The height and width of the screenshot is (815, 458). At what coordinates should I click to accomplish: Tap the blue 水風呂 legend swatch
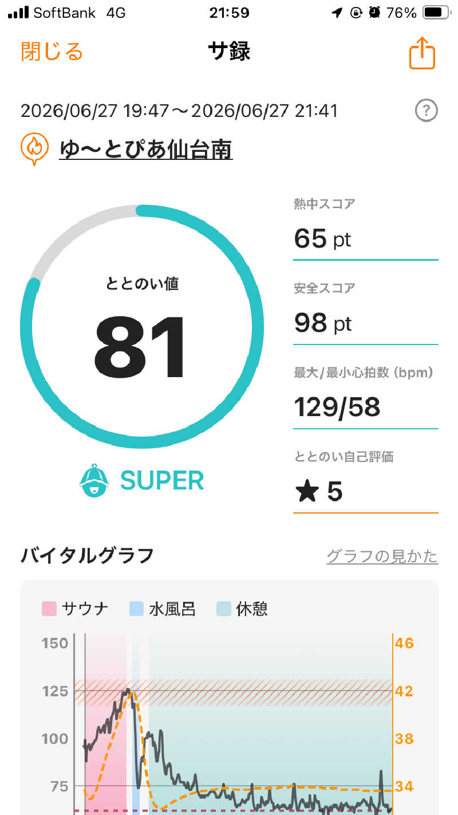click(x=137, y=609)
